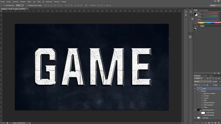Close the game document tab
The height and width of the screenshot is (124, 221).
point(27,9)
